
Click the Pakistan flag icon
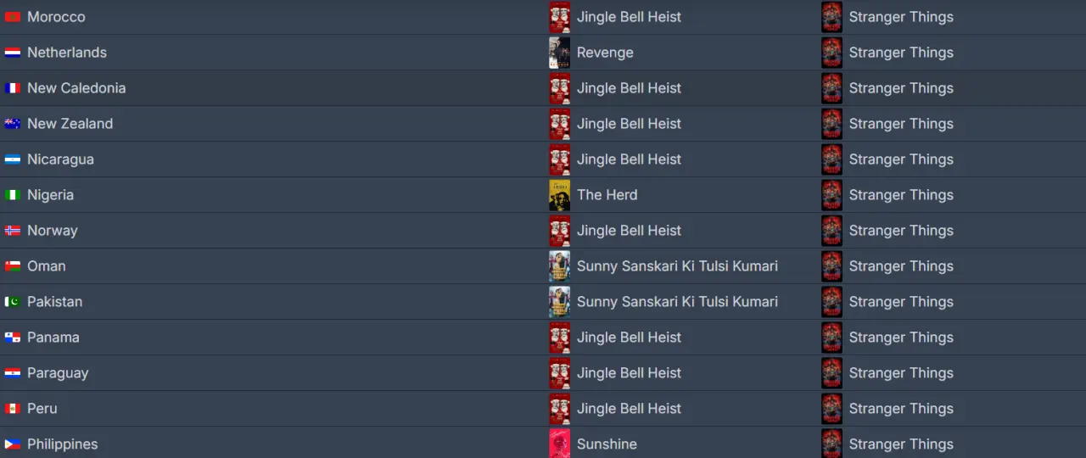(13, 302)
